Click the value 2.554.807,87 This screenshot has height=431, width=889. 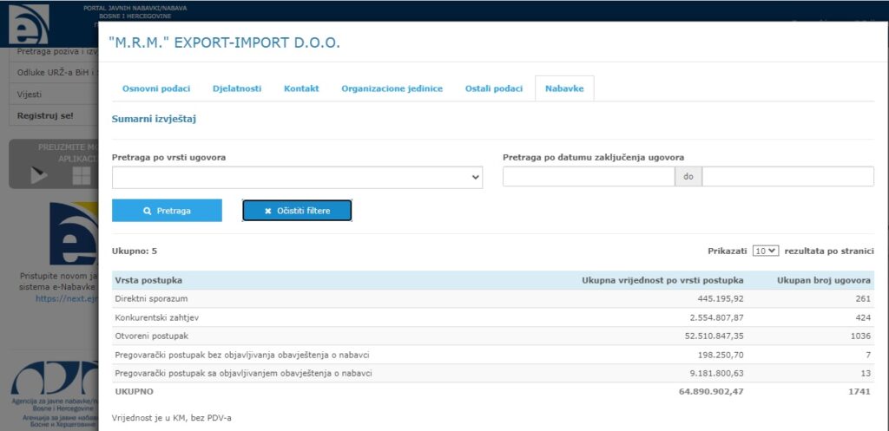716,317
